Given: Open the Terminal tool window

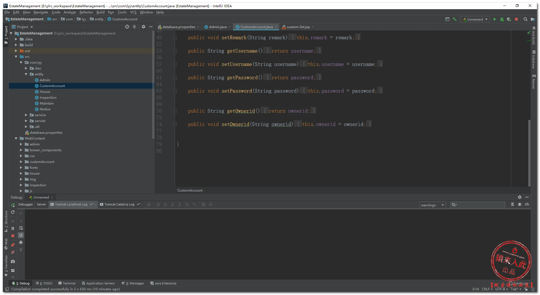Looking at the screenshot, I should point(67,283).
